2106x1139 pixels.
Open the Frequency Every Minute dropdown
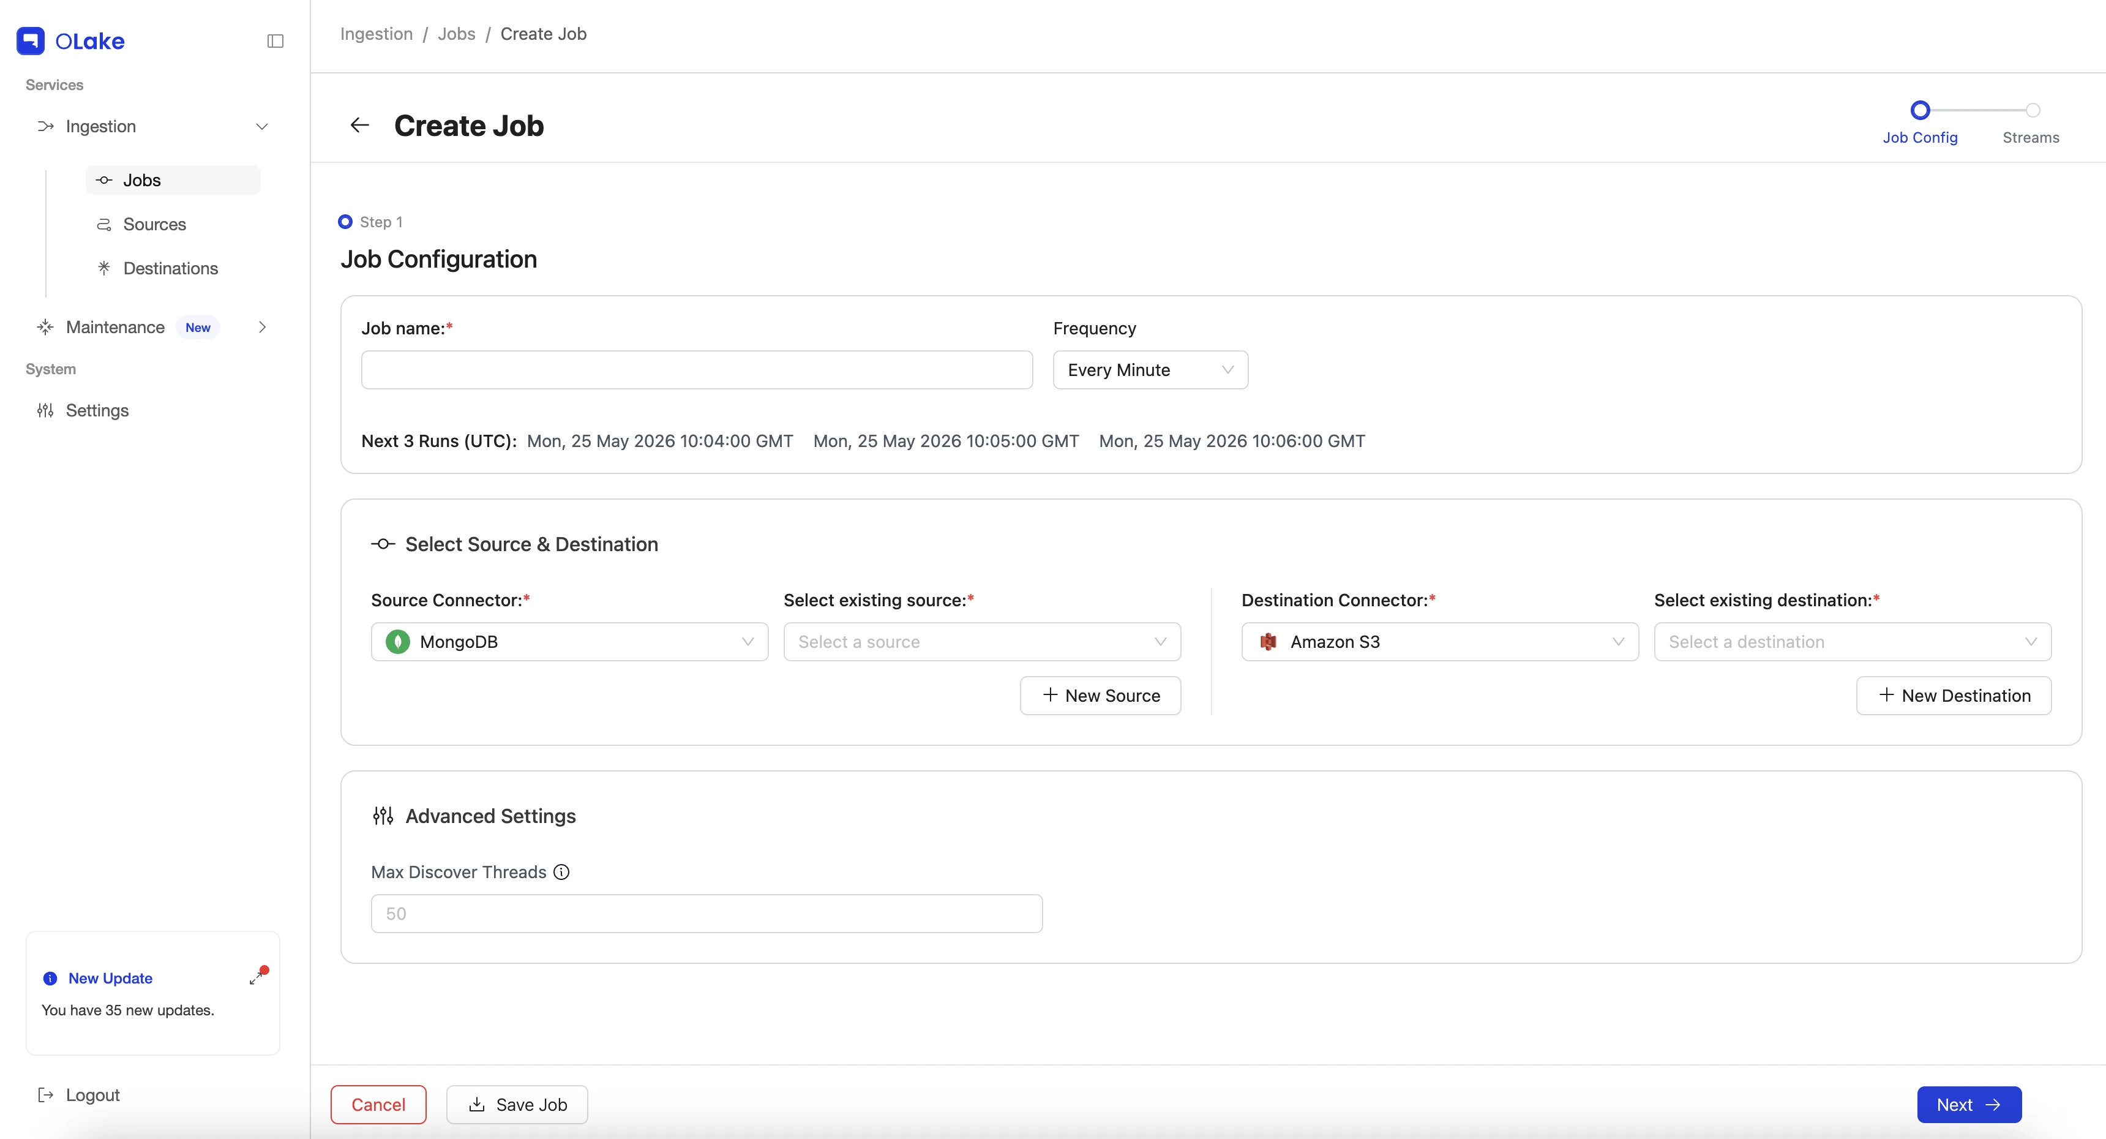[x=1150, y=370]
